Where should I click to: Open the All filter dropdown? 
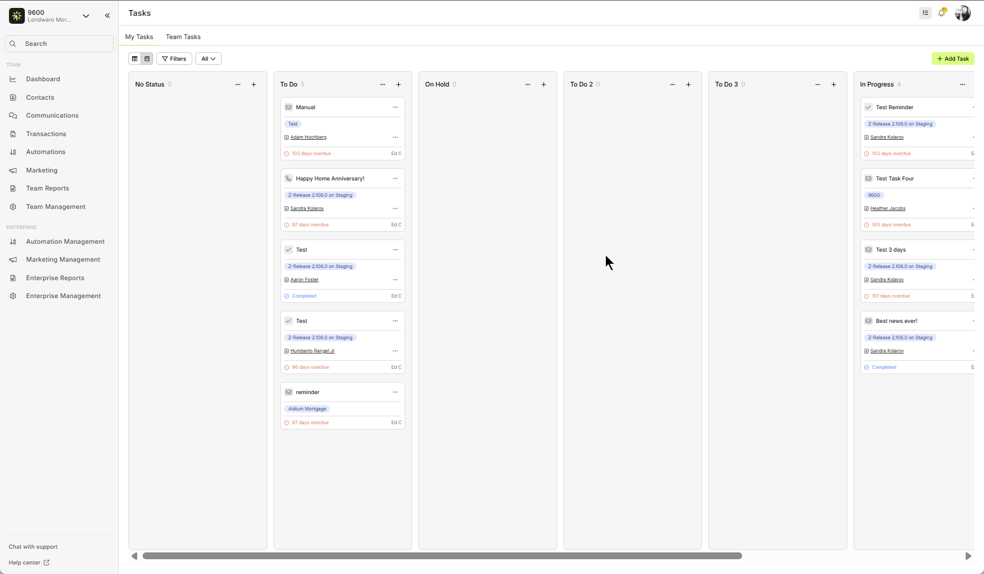pyautogui.click(x=208, y=59)
